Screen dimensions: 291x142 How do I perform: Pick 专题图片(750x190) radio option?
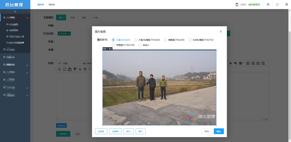113,45
